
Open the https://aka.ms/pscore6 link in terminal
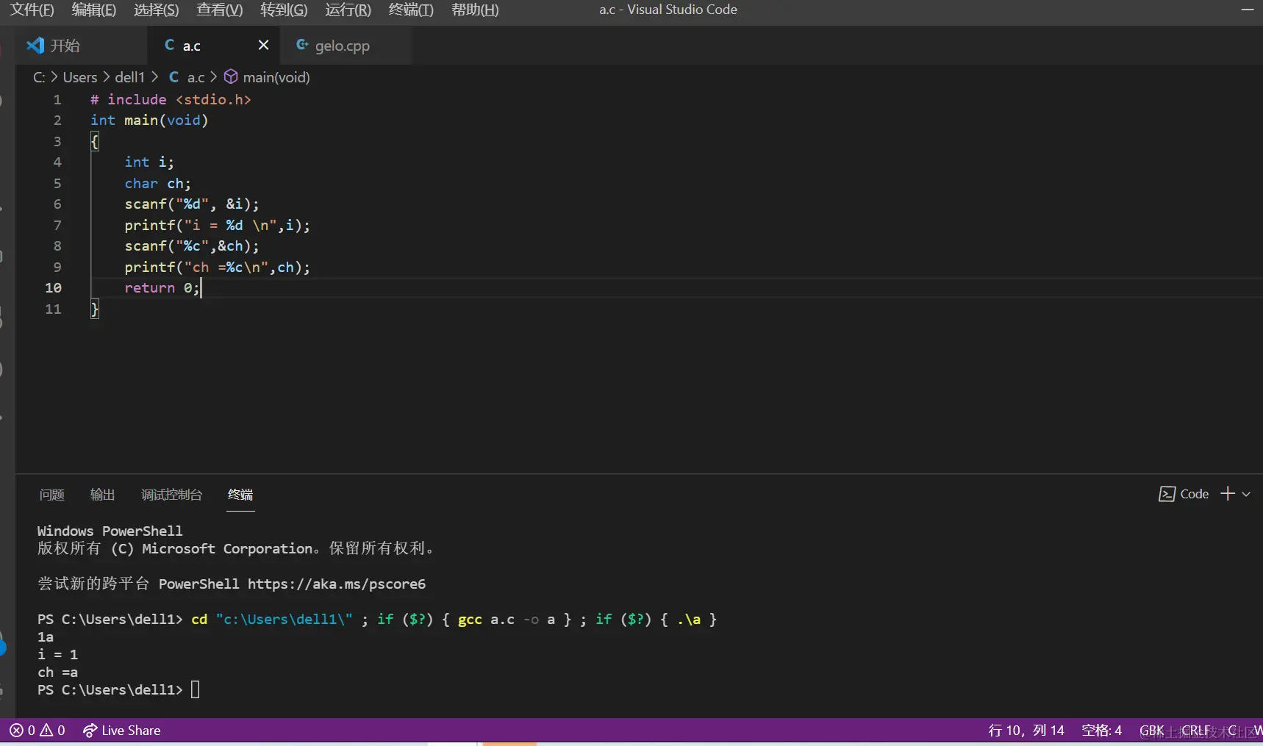pos(337,584)
